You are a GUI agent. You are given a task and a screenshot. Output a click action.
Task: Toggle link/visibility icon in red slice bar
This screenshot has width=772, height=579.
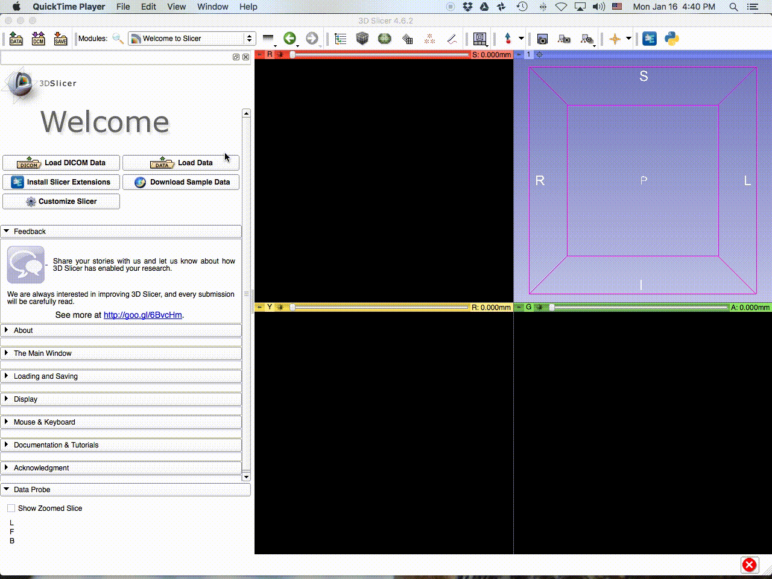tap(280, 54)
